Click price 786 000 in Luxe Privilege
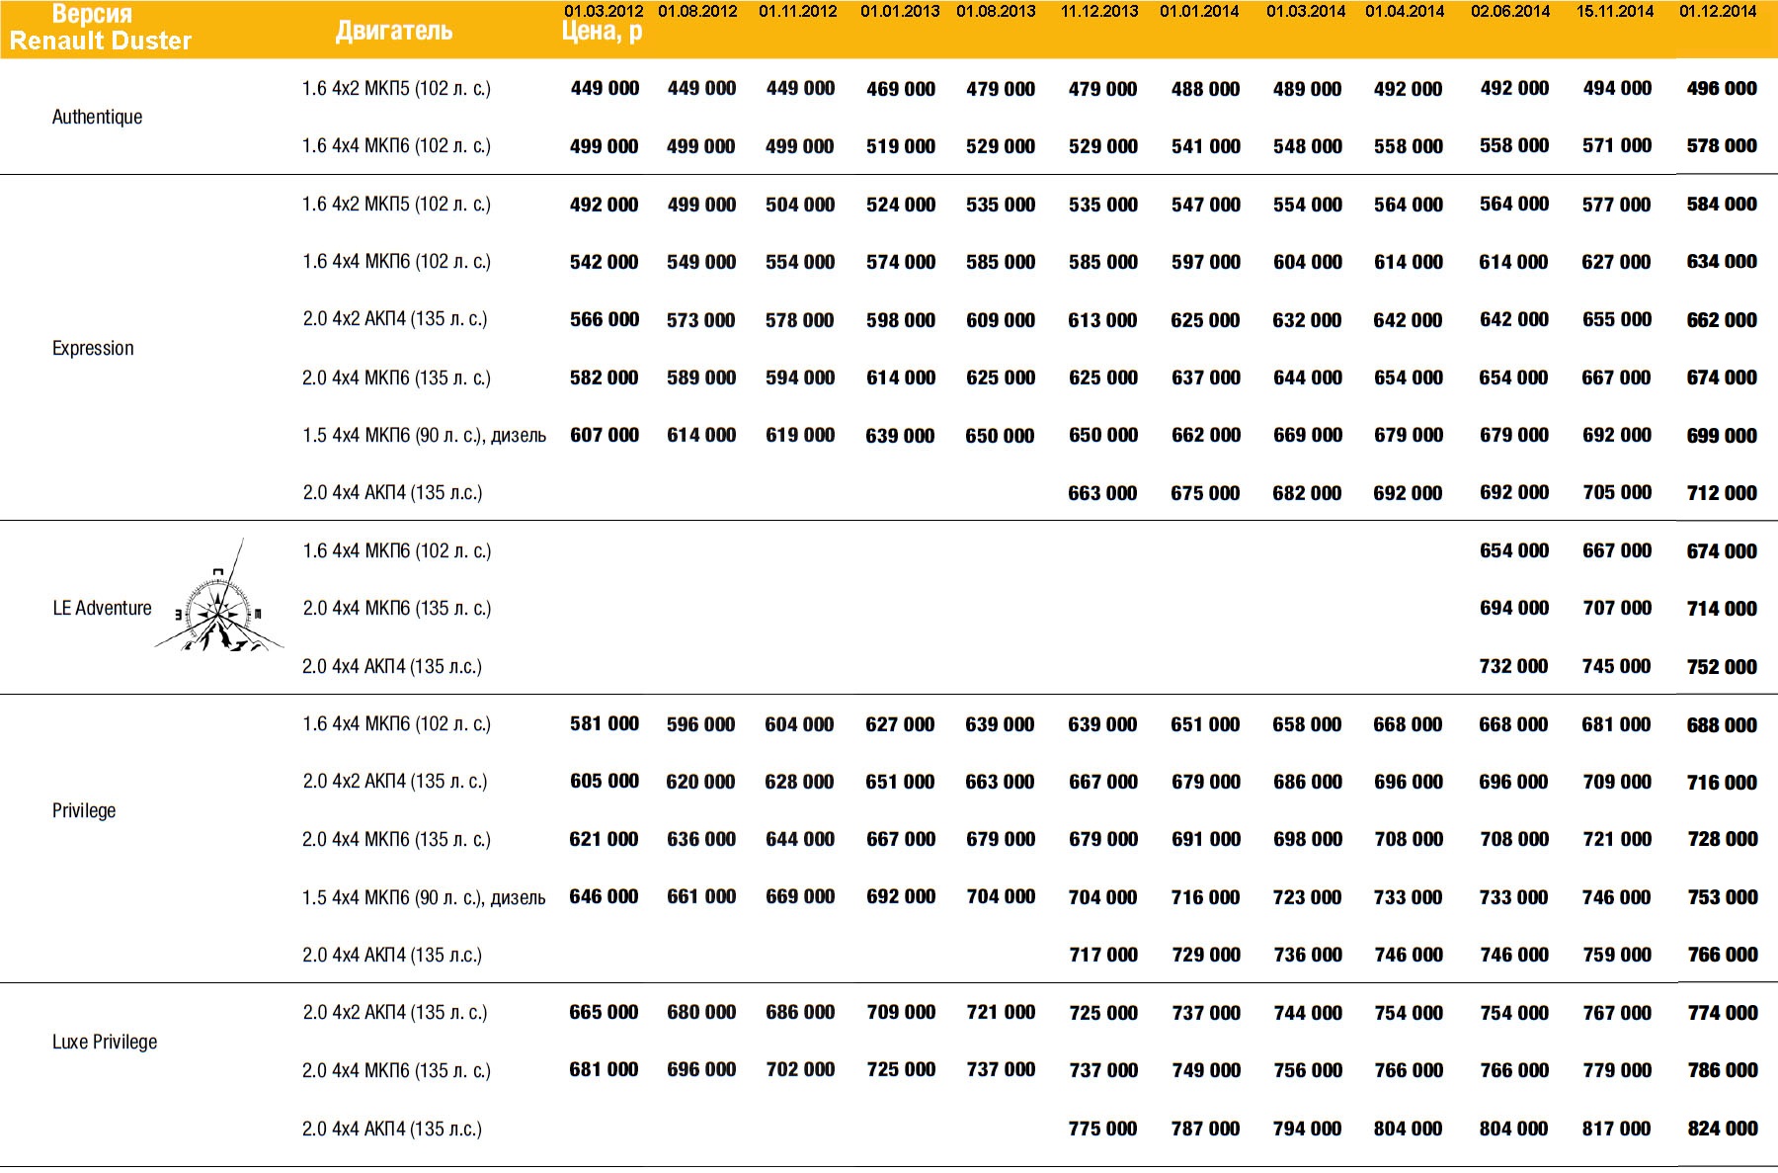The height and width of the screenshot is (1173, 1778). point(1723,1070)
